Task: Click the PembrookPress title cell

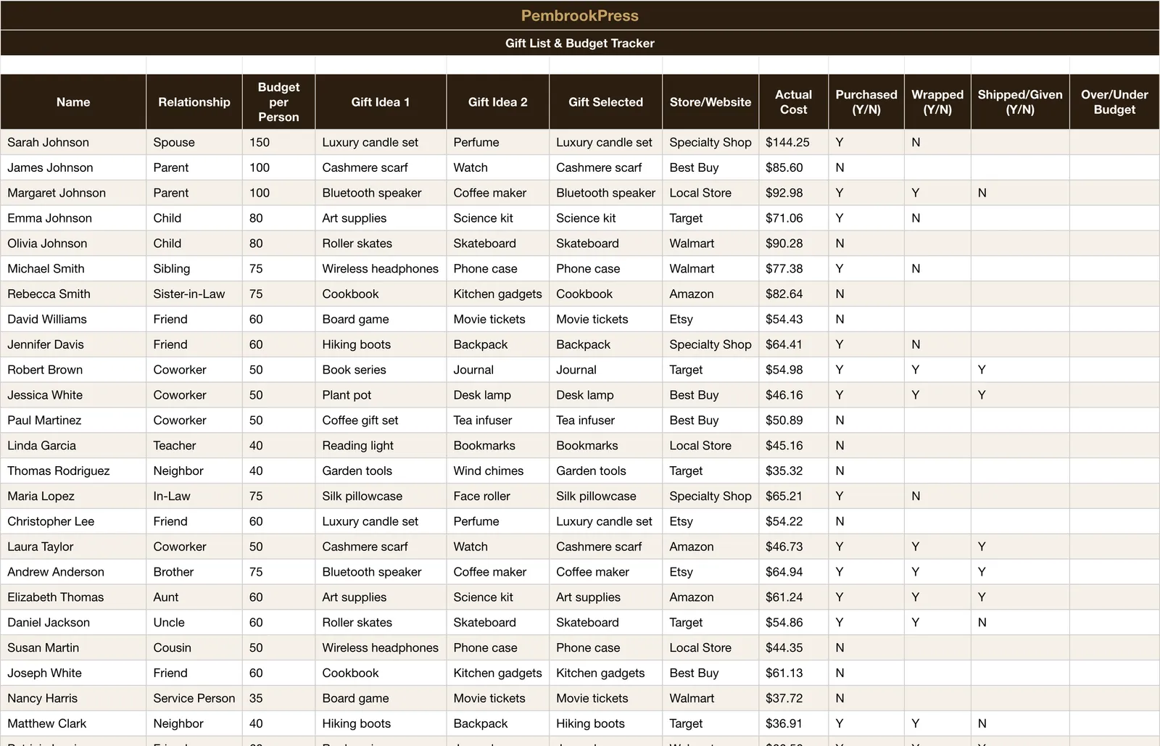Action: (580, 15)
